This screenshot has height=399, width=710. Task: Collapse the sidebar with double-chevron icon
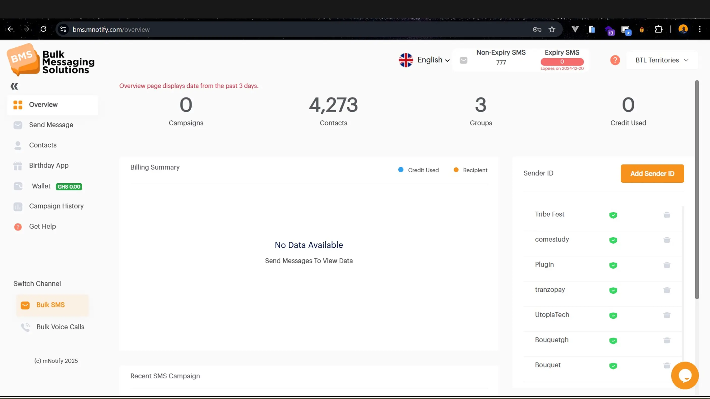click(x=14, y=86)
